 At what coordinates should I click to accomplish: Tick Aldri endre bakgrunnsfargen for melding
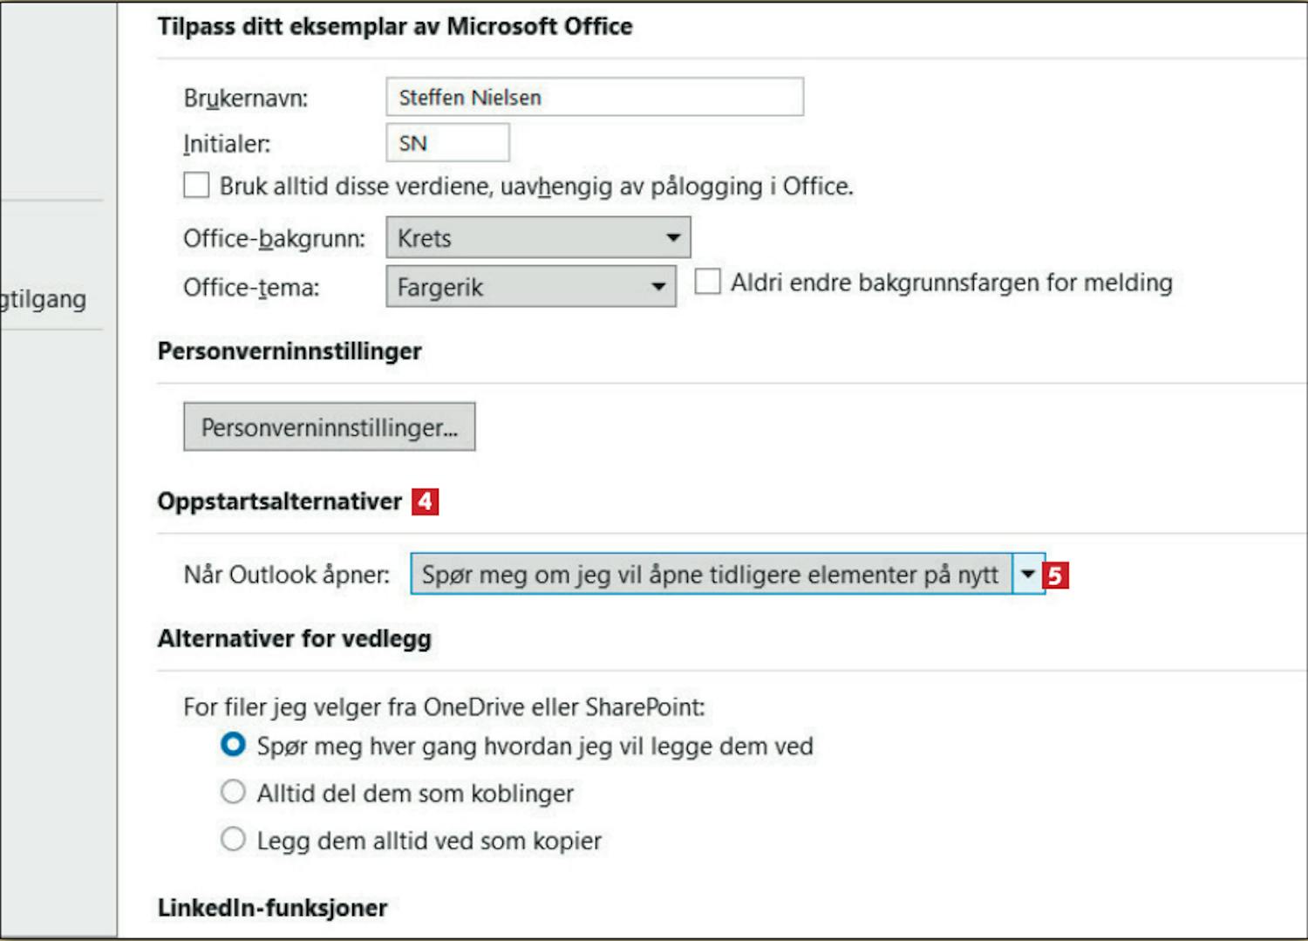707,282
